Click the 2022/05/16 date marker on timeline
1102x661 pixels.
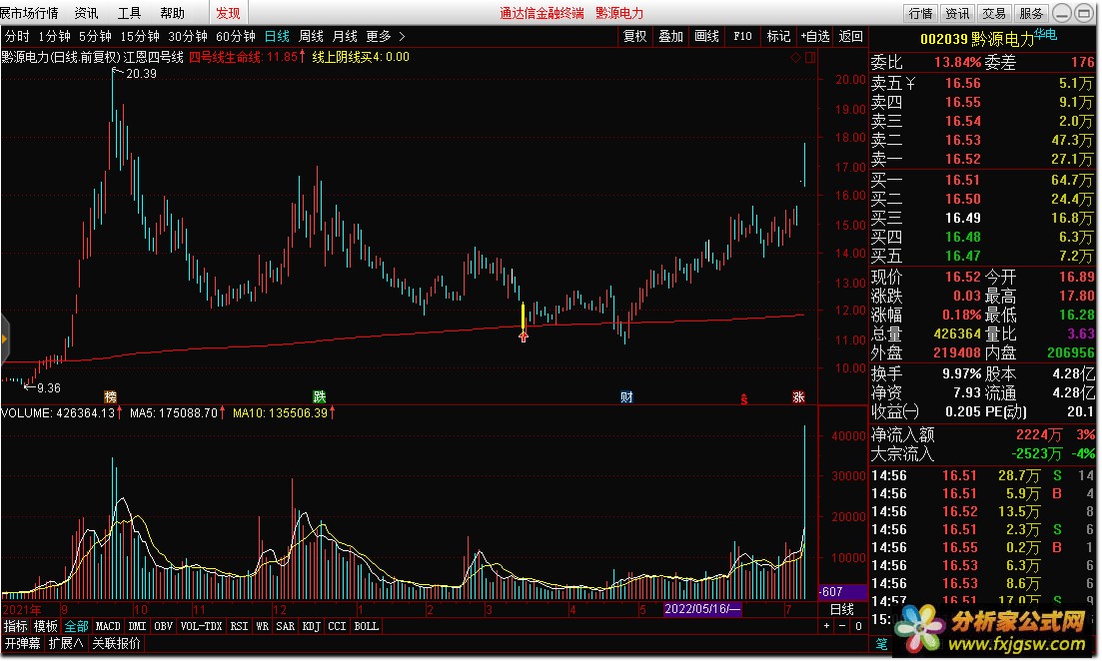pyautogui.click(x=702, y=609)
